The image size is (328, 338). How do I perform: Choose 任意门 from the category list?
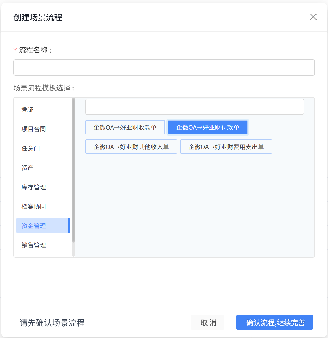[x=31, y=148]
